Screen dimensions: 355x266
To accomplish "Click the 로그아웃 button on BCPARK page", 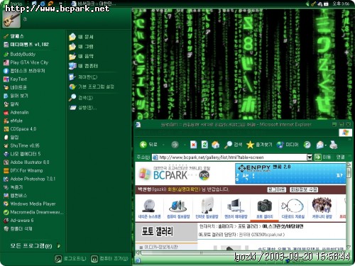I will point(276,189).
